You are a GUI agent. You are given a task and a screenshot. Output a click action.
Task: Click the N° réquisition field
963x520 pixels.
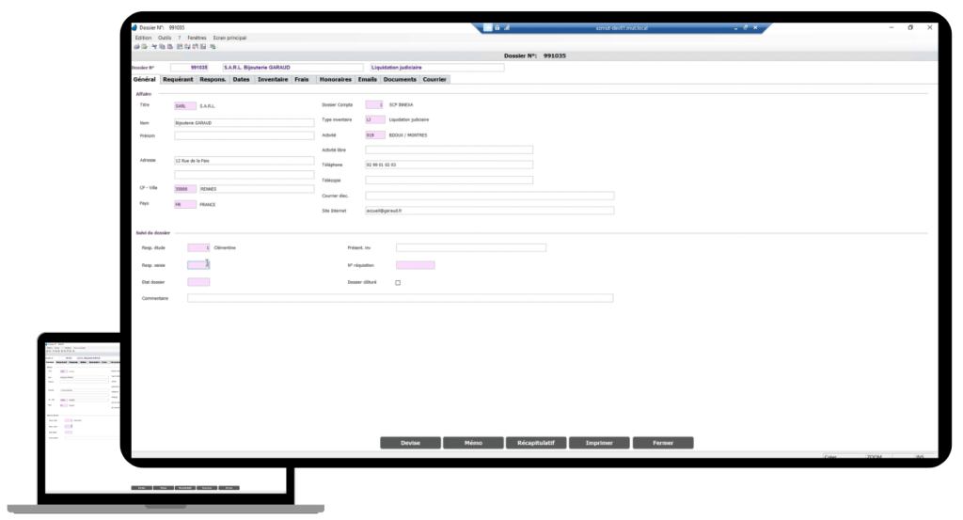(x=415, y=265)
